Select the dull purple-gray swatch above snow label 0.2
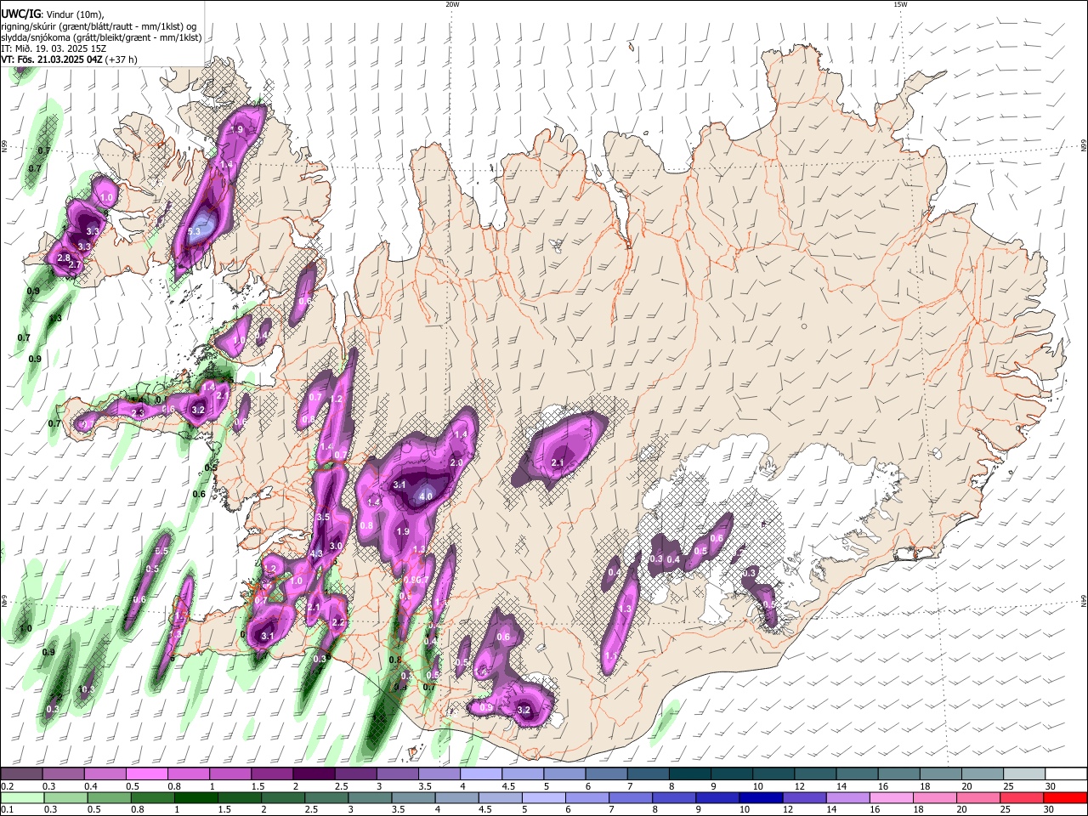The height and width of the screenshot is (816, 1088). coord(22,773)
